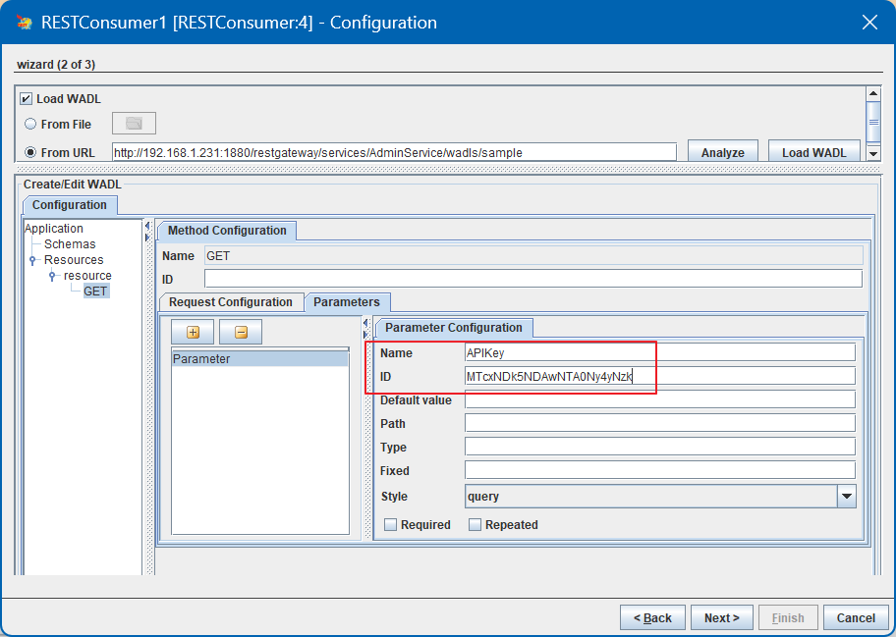Select Schemas in the Application tree

click(x=70, y=244)
